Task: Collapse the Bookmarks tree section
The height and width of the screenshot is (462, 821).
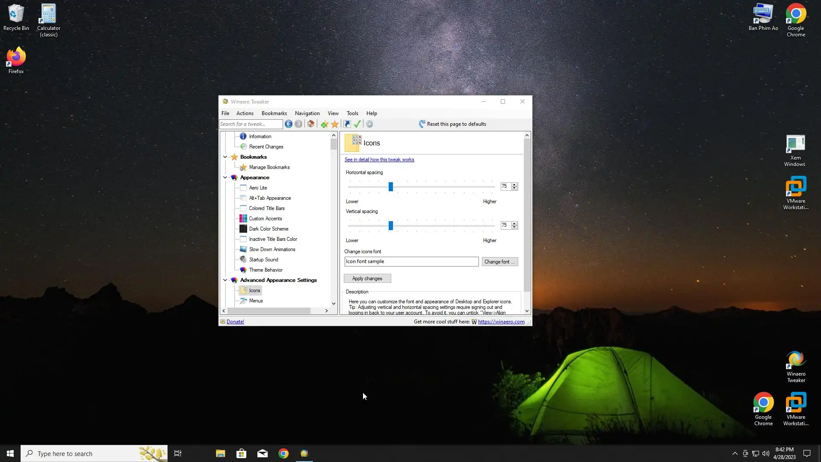Action: pyautogui.click(x=225, y=157)
